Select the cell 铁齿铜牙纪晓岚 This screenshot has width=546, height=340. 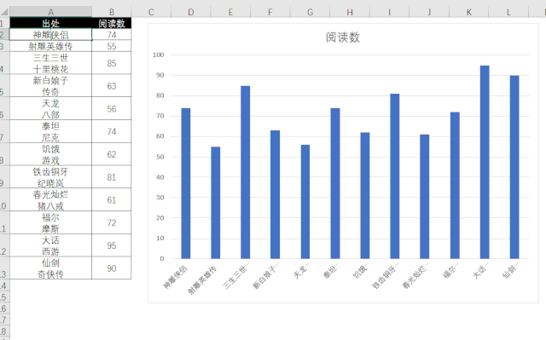click(50, 177)
